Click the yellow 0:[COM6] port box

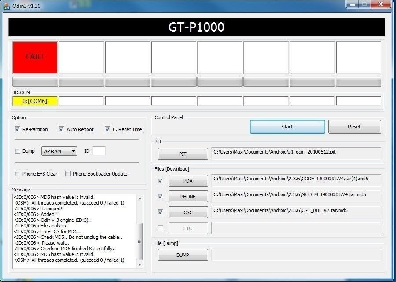click(35, 101)
